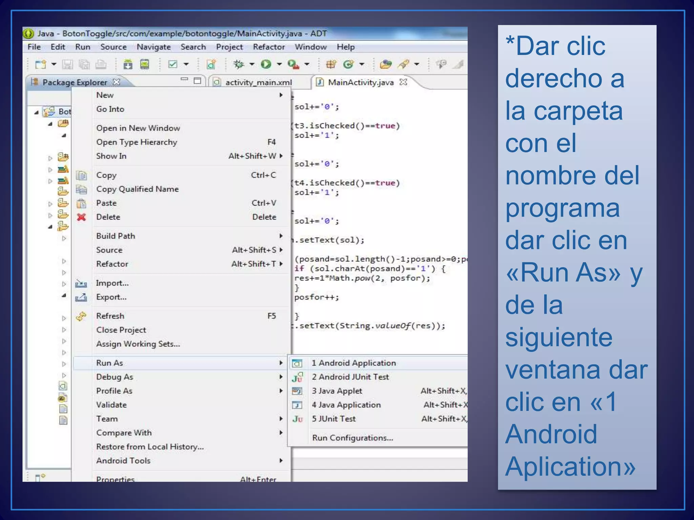The height and width of the screenshot is (520, 694).
Task: Open dropdown arrow next to New Class icon
Action: click(x=362, y=64)
